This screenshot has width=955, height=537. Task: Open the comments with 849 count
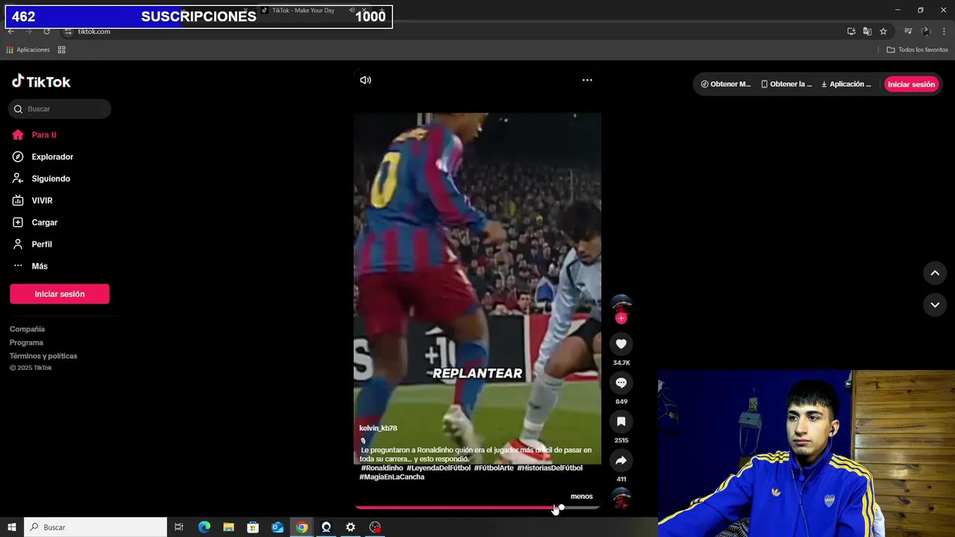(x=621, y=383)
